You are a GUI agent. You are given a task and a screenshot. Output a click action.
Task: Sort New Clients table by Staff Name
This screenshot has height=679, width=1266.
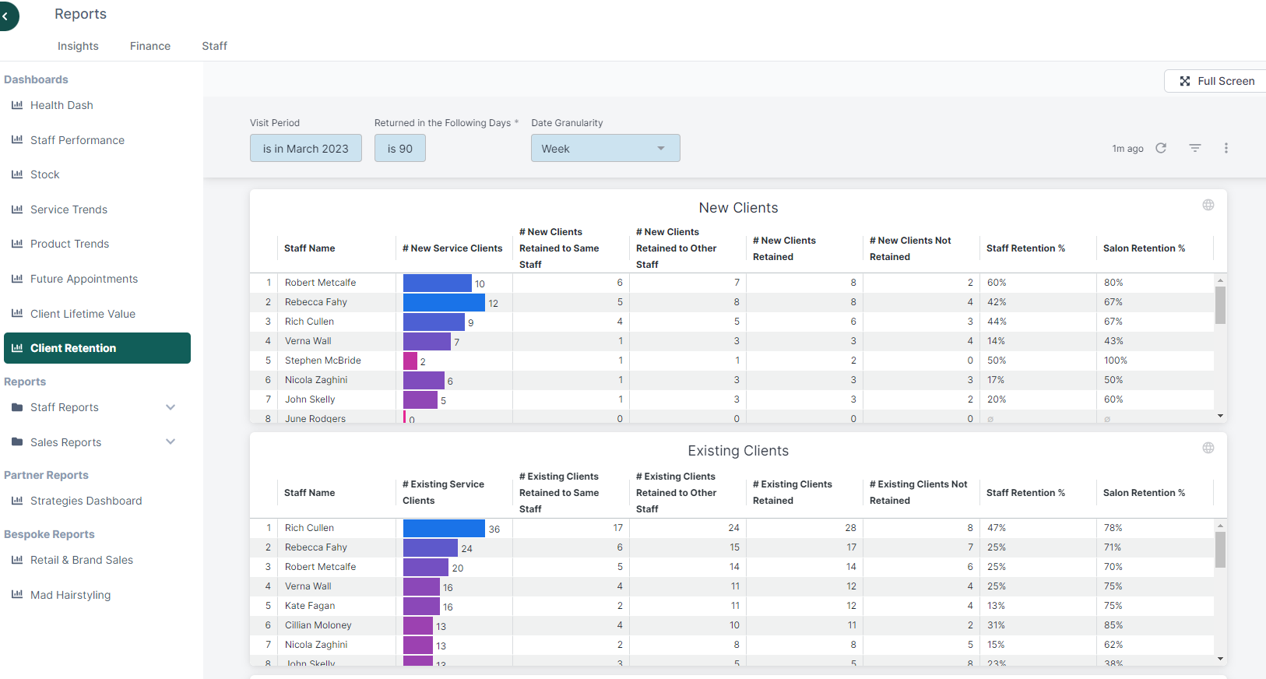point(309,248)
